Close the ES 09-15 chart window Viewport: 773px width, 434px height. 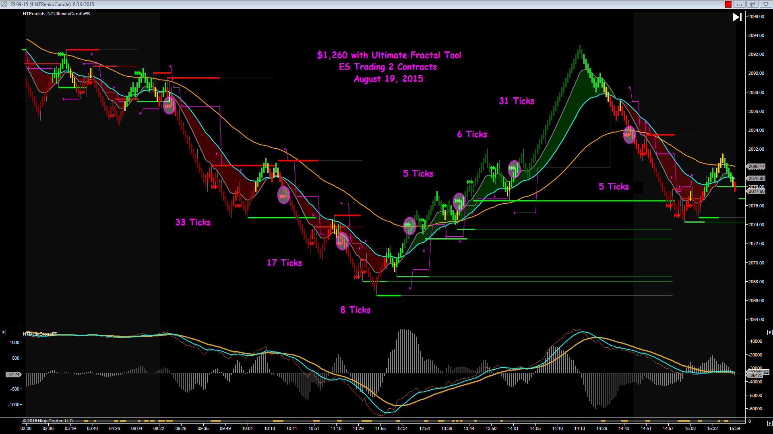click(765, 4)
